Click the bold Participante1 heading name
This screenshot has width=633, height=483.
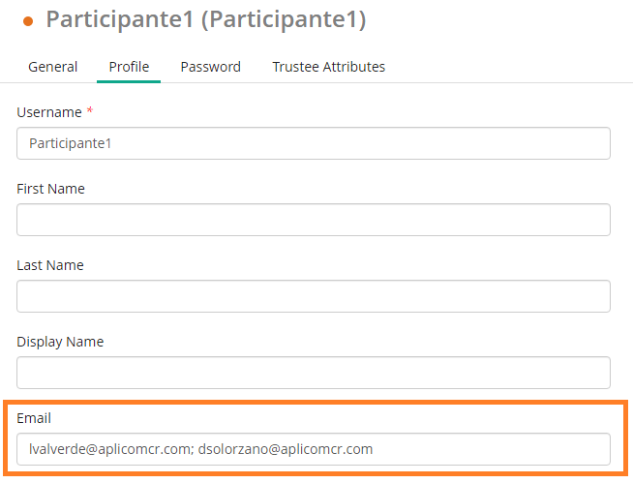click(118, 19)
